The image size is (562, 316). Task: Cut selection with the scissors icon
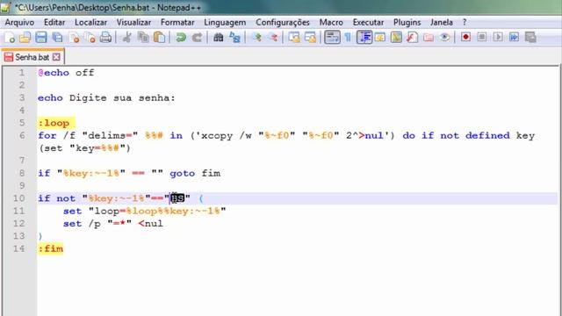point(126,37)
